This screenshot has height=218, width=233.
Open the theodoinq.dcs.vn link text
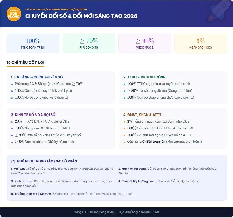coord(91,169)
